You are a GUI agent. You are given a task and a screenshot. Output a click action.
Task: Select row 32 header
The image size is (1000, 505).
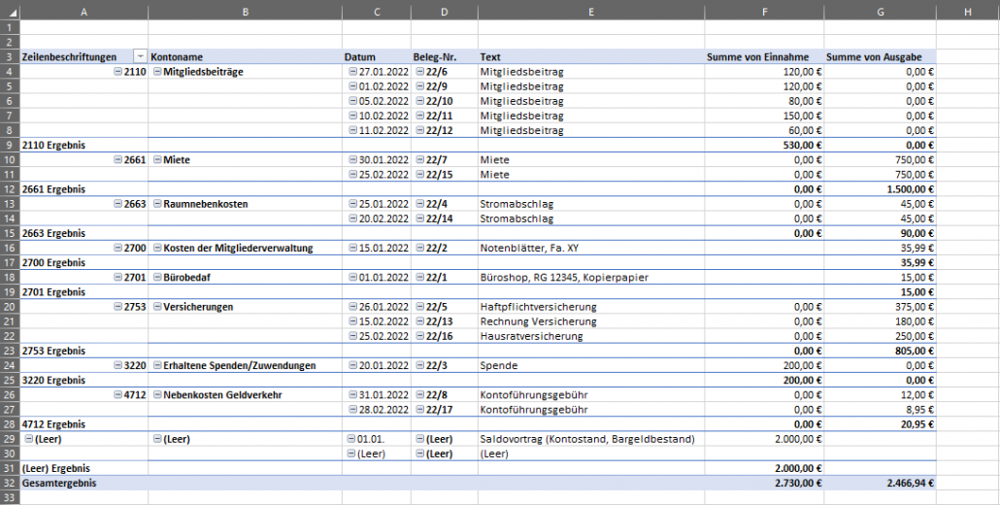pyautogui.click(x=10, y=483)
